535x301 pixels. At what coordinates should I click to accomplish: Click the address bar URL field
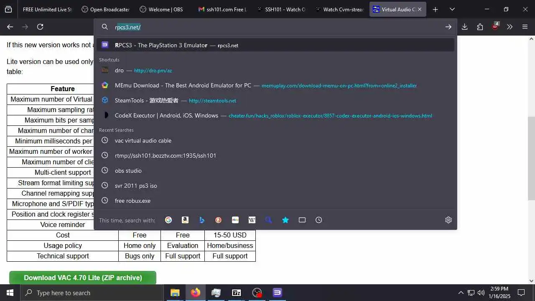point(276,27)
